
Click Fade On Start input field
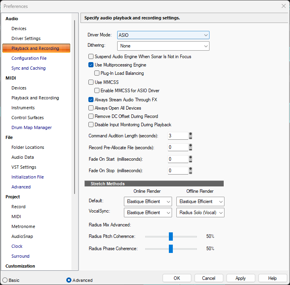[x=178, y=159]
